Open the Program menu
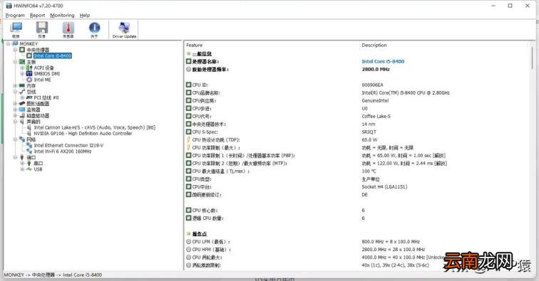This screenshot has width=539, height=281. [x=15, y=16]
